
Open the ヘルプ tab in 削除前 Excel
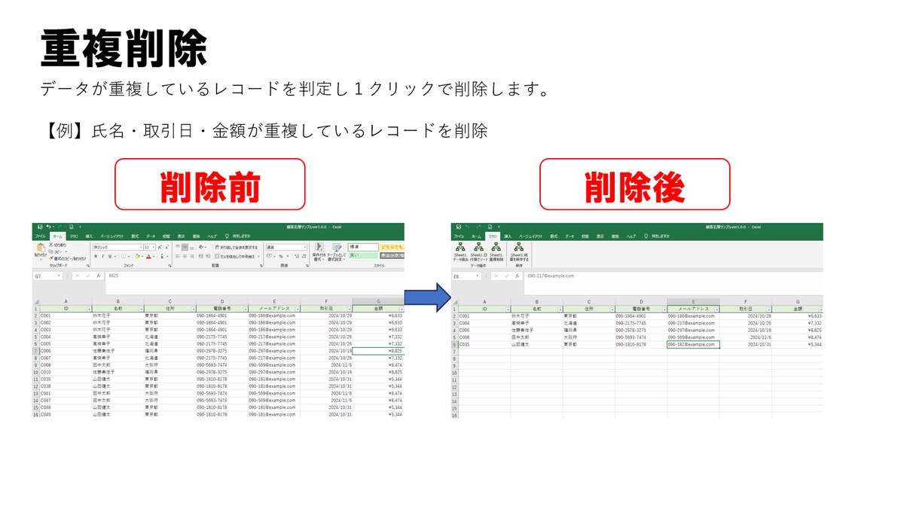tap(212, 236)
